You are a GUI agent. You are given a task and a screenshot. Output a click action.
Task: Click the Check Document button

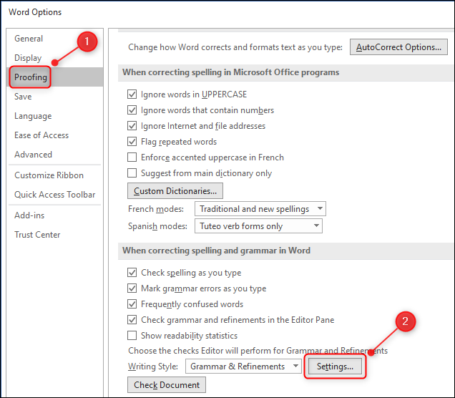167,384
